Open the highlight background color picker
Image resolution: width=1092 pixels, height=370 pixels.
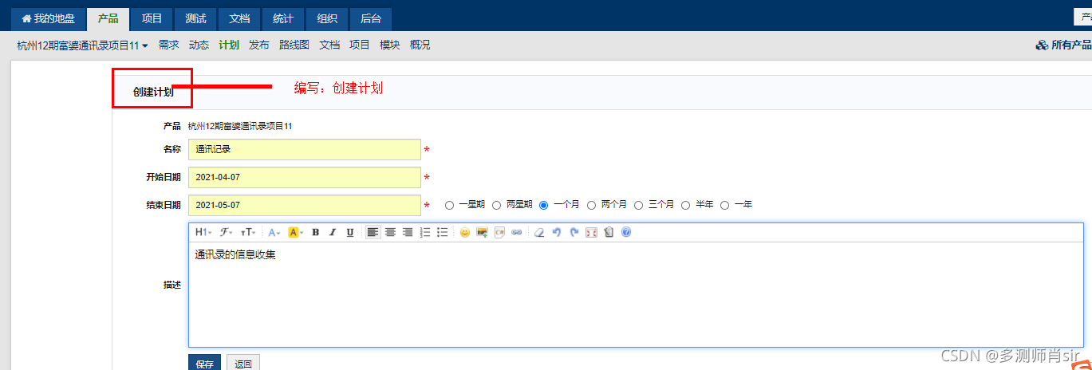pos(295,232)
